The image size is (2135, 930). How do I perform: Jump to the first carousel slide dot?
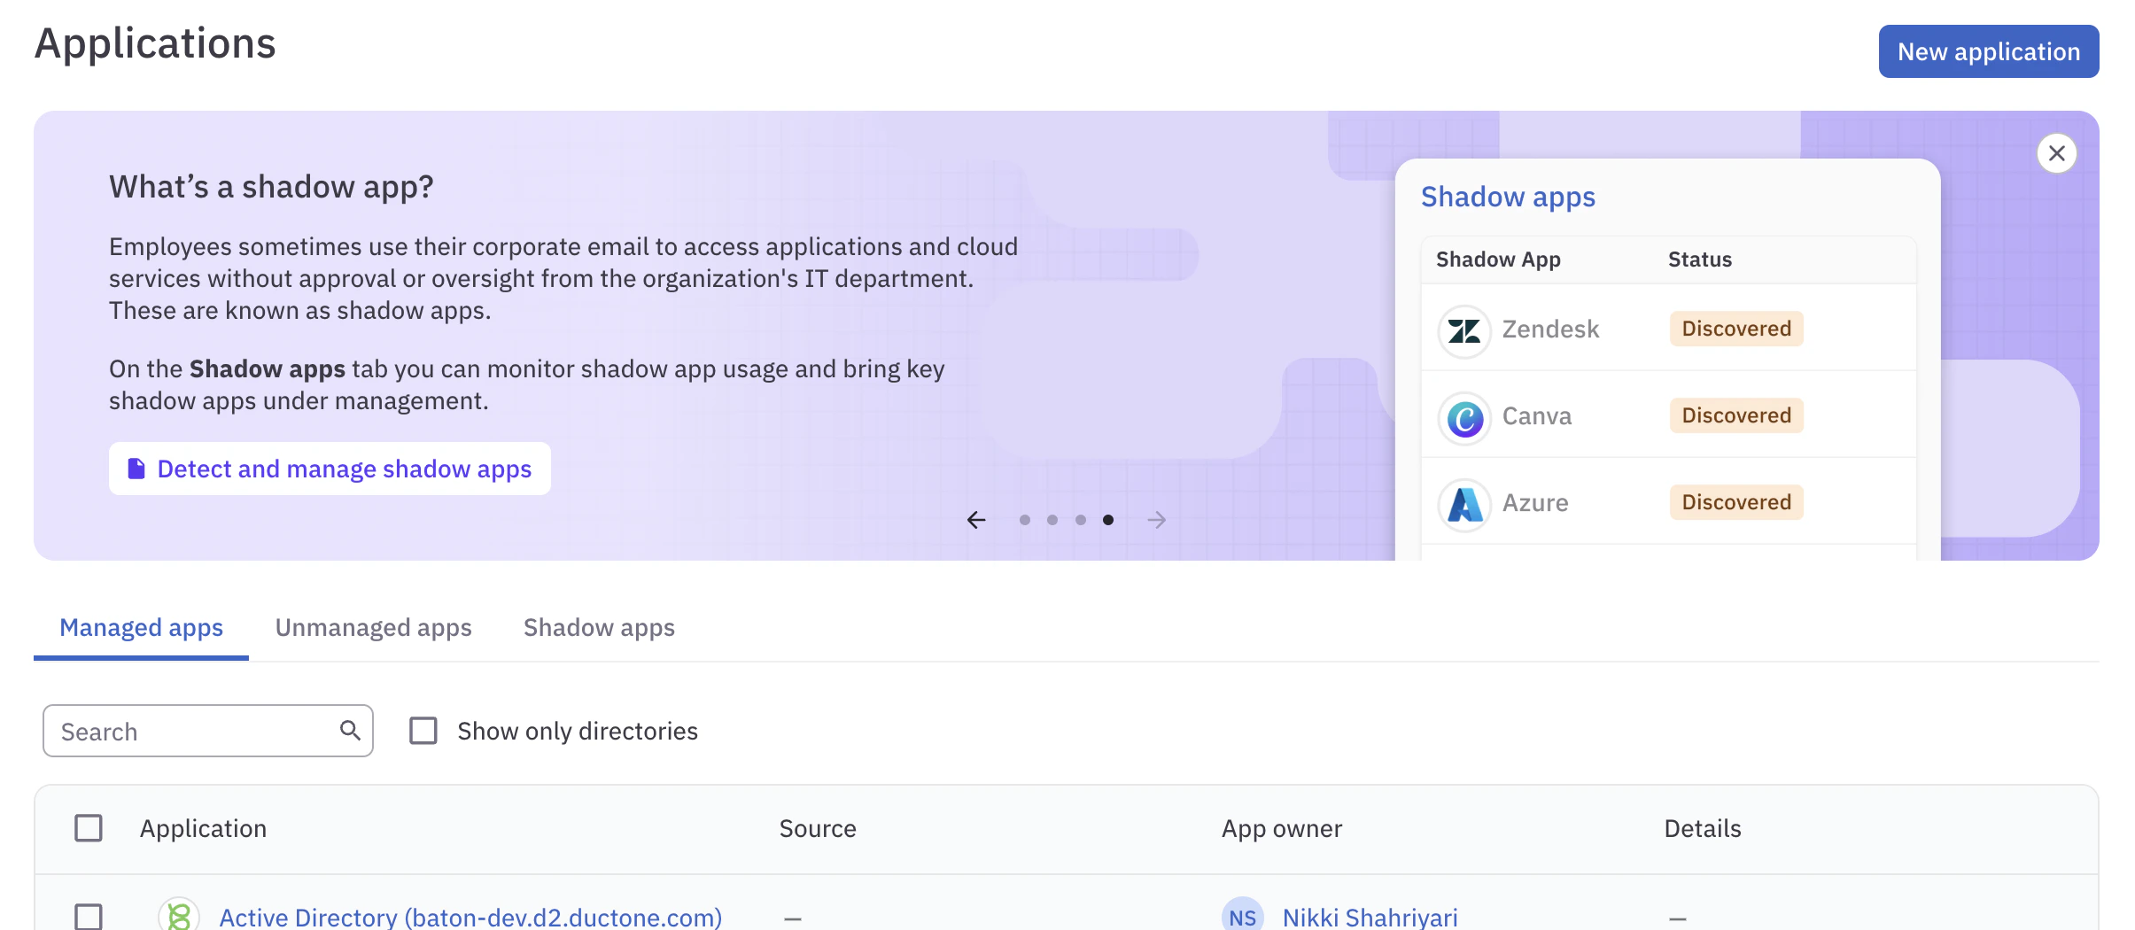click(1025, 520)
